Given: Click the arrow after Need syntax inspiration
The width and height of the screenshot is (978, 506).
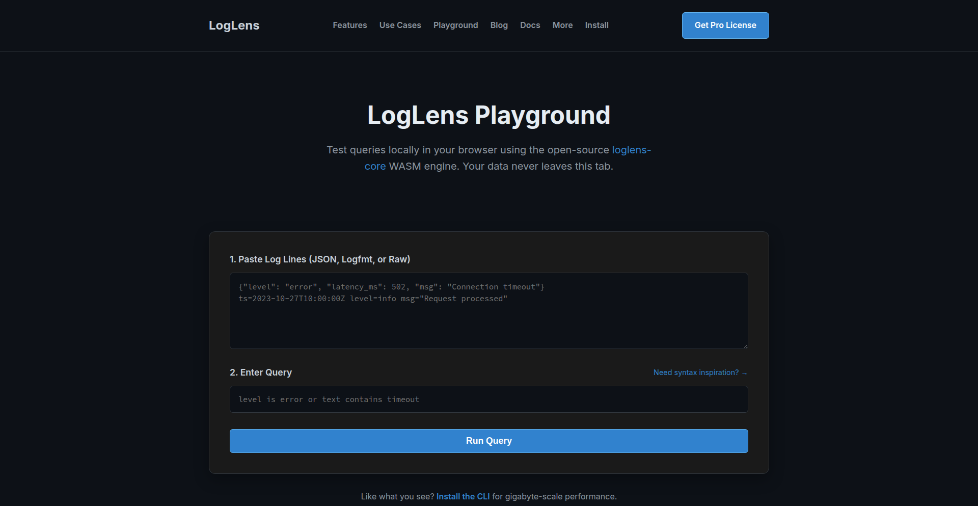Looking at the screenshot, I should pos(744,372).
